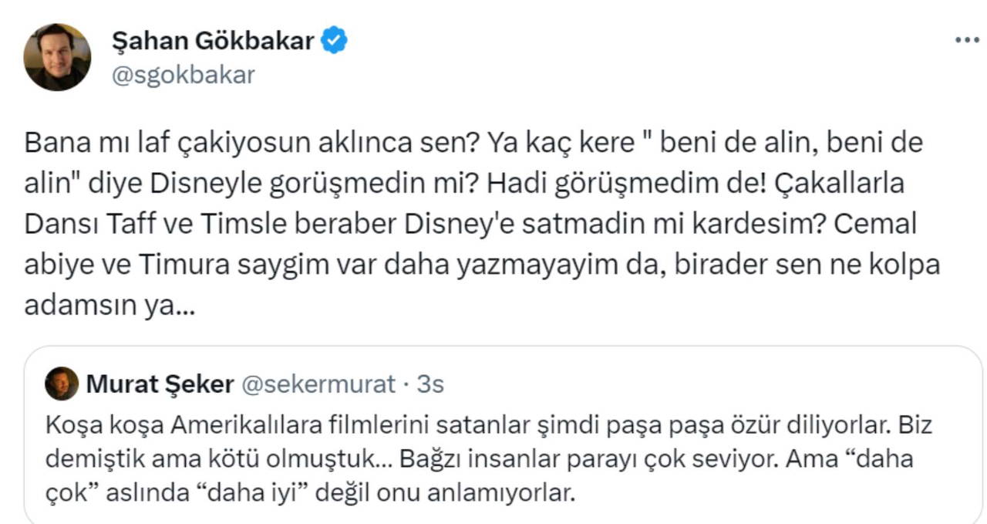This screenshot has width=987, height=524.
Task: Open the three-dot more options menu
Action: click(966, 40)
